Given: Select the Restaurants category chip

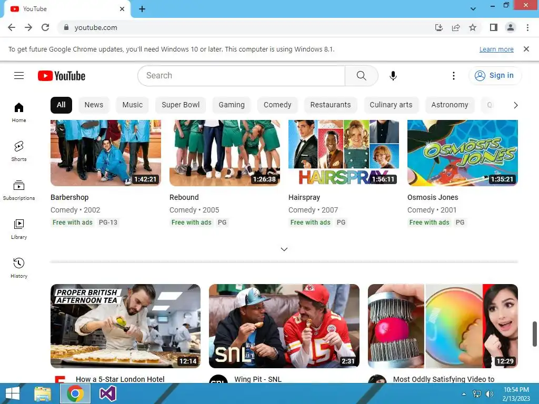Looking at the screenshot, I should click(x=331, y=105).
